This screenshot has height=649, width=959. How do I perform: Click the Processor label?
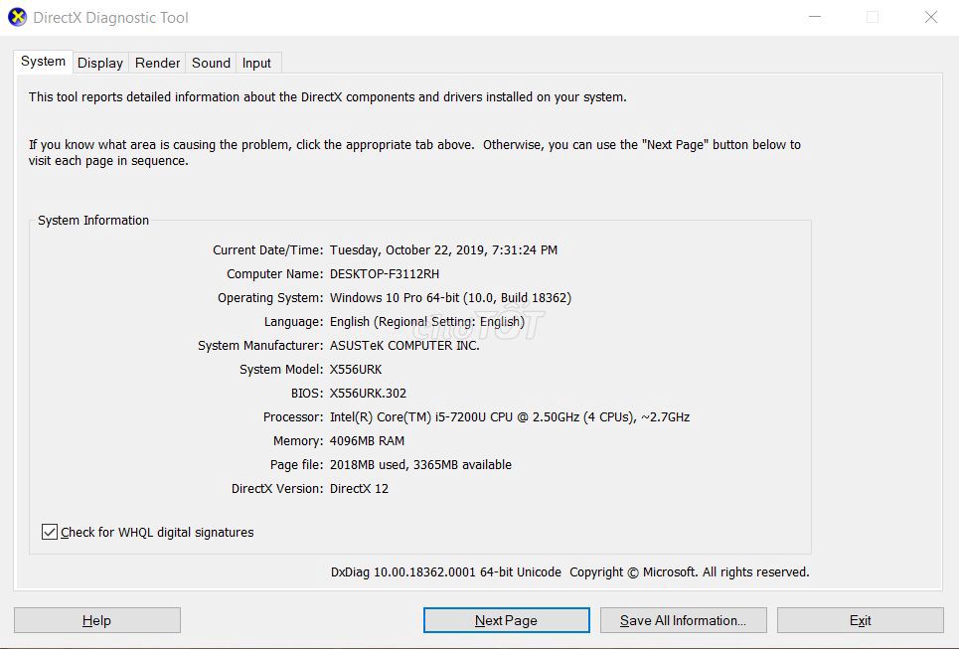(293, 417)
